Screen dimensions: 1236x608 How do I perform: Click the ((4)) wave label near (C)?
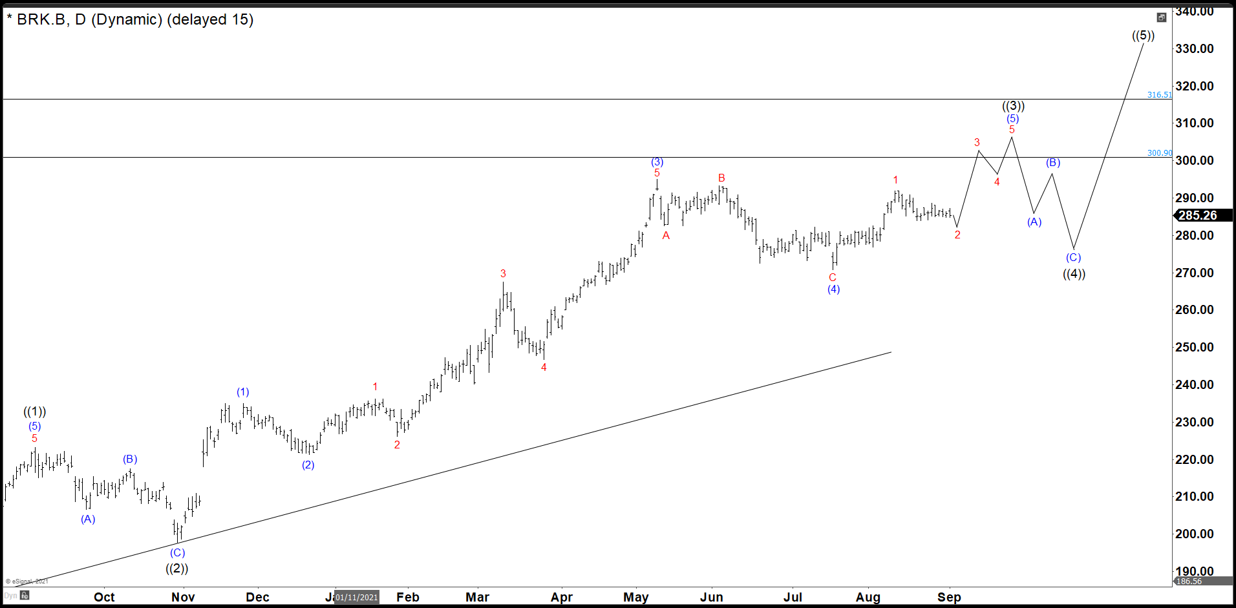[1074, 273]
